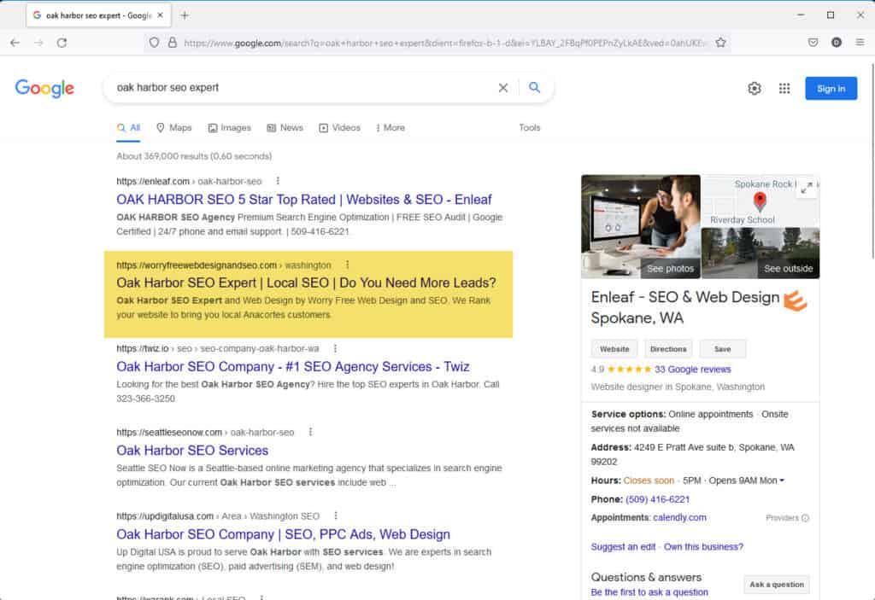Click the Save button in business panel

722,349
